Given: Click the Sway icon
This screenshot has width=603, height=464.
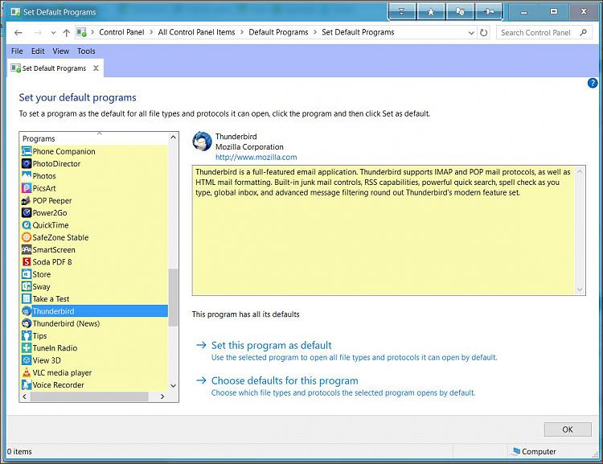Looking at the screenshot, I should 27,286.
